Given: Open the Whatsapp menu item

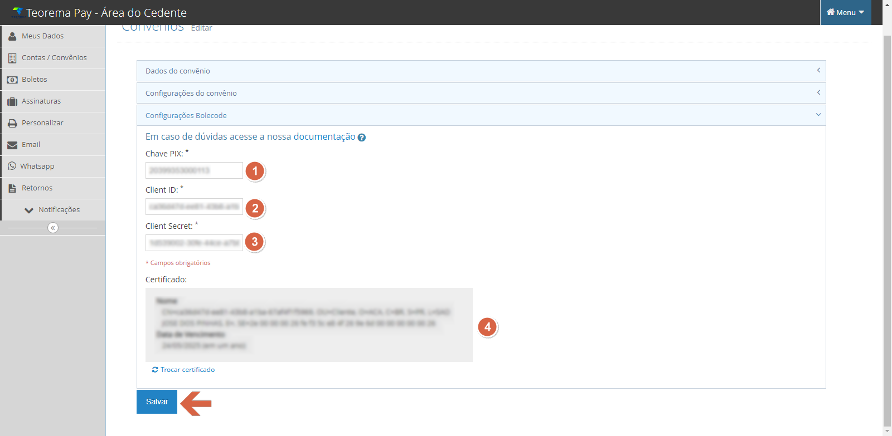Looking at the screenshot, I should (53, 166).
